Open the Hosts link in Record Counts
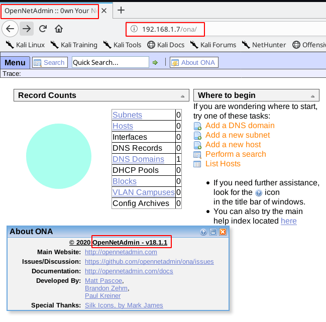This screenshot has width=326, height=322. tap(123, 126)
